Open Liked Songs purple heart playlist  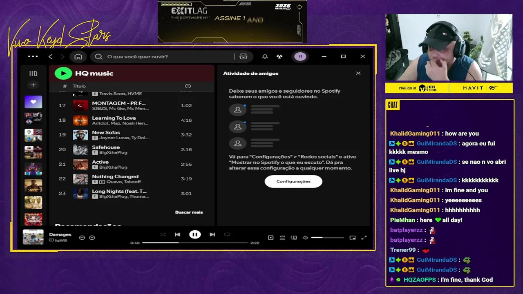coord(33,102)
